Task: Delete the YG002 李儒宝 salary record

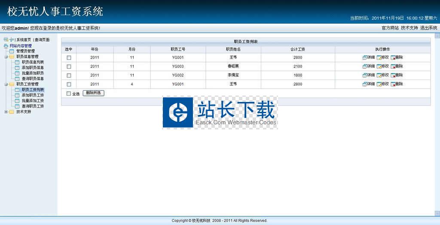Action: click(x=397, y=75)
